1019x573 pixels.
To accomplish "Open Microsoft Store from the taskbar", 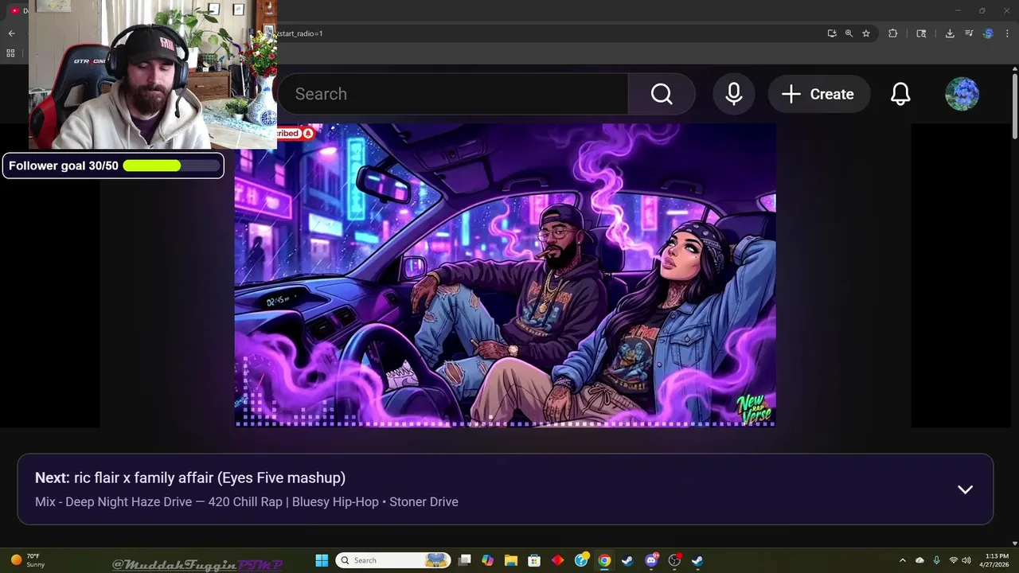I will point(534,560).
